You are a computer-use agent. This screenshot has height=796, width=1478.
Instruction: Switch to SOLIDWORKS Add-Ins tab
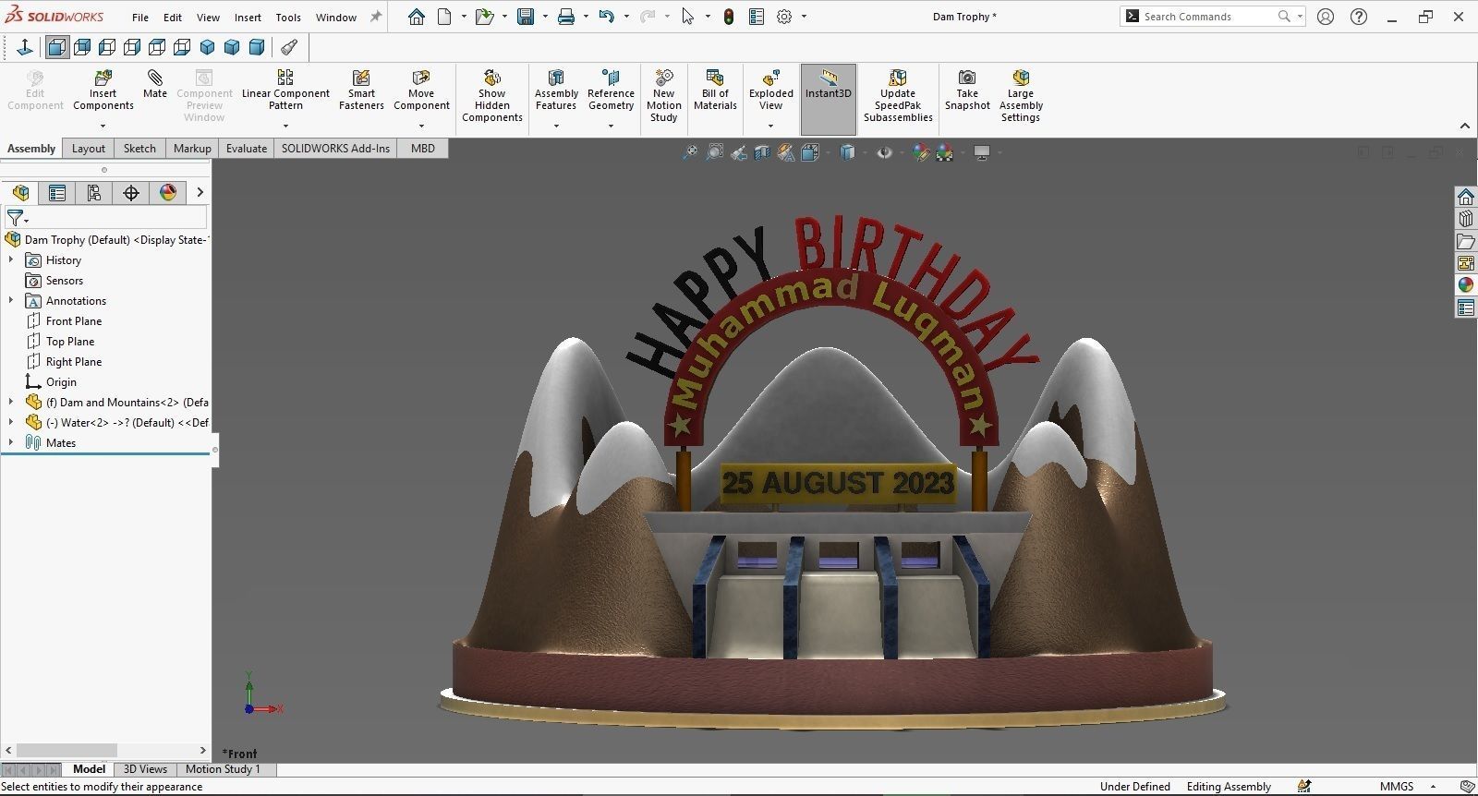coord(335,149)
